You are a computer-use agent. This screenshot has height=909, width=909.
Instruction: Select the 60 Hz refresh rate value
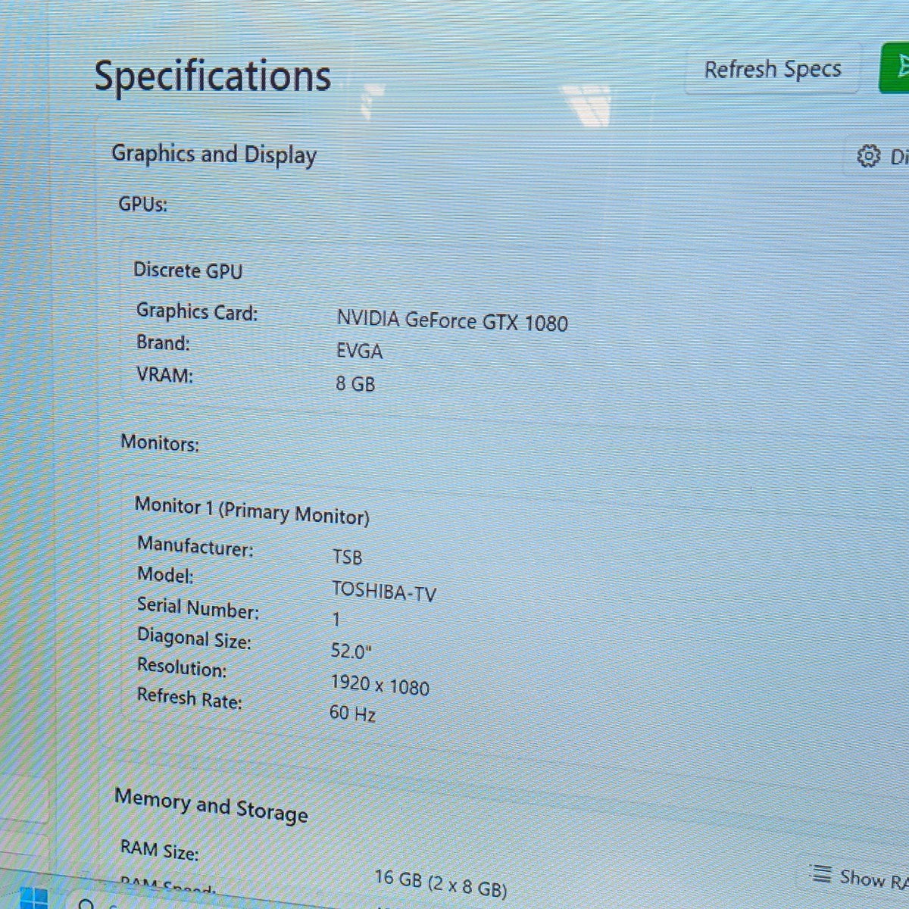352,713
